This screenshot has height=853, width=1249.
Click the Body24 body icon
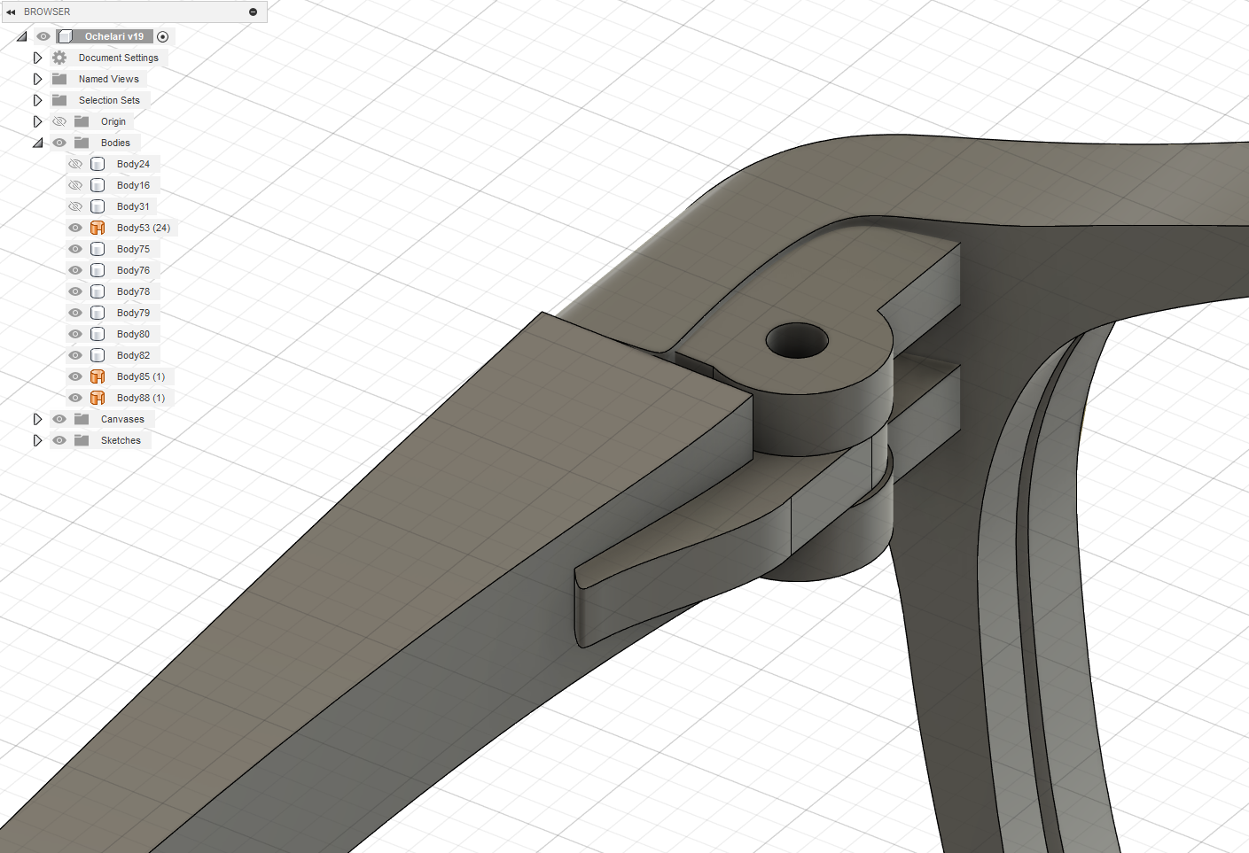pyautogui.click(x=98, y=164)
